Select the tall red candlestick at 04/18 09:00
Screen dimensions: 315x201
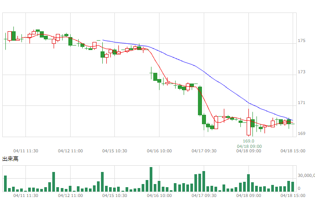(248, 126)
